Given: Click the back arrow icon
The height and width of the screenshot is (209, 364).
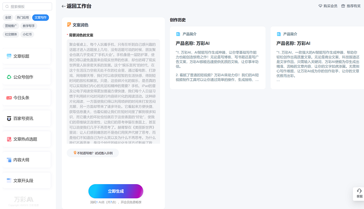Looking at the screenshot, I should pos(63,6).
